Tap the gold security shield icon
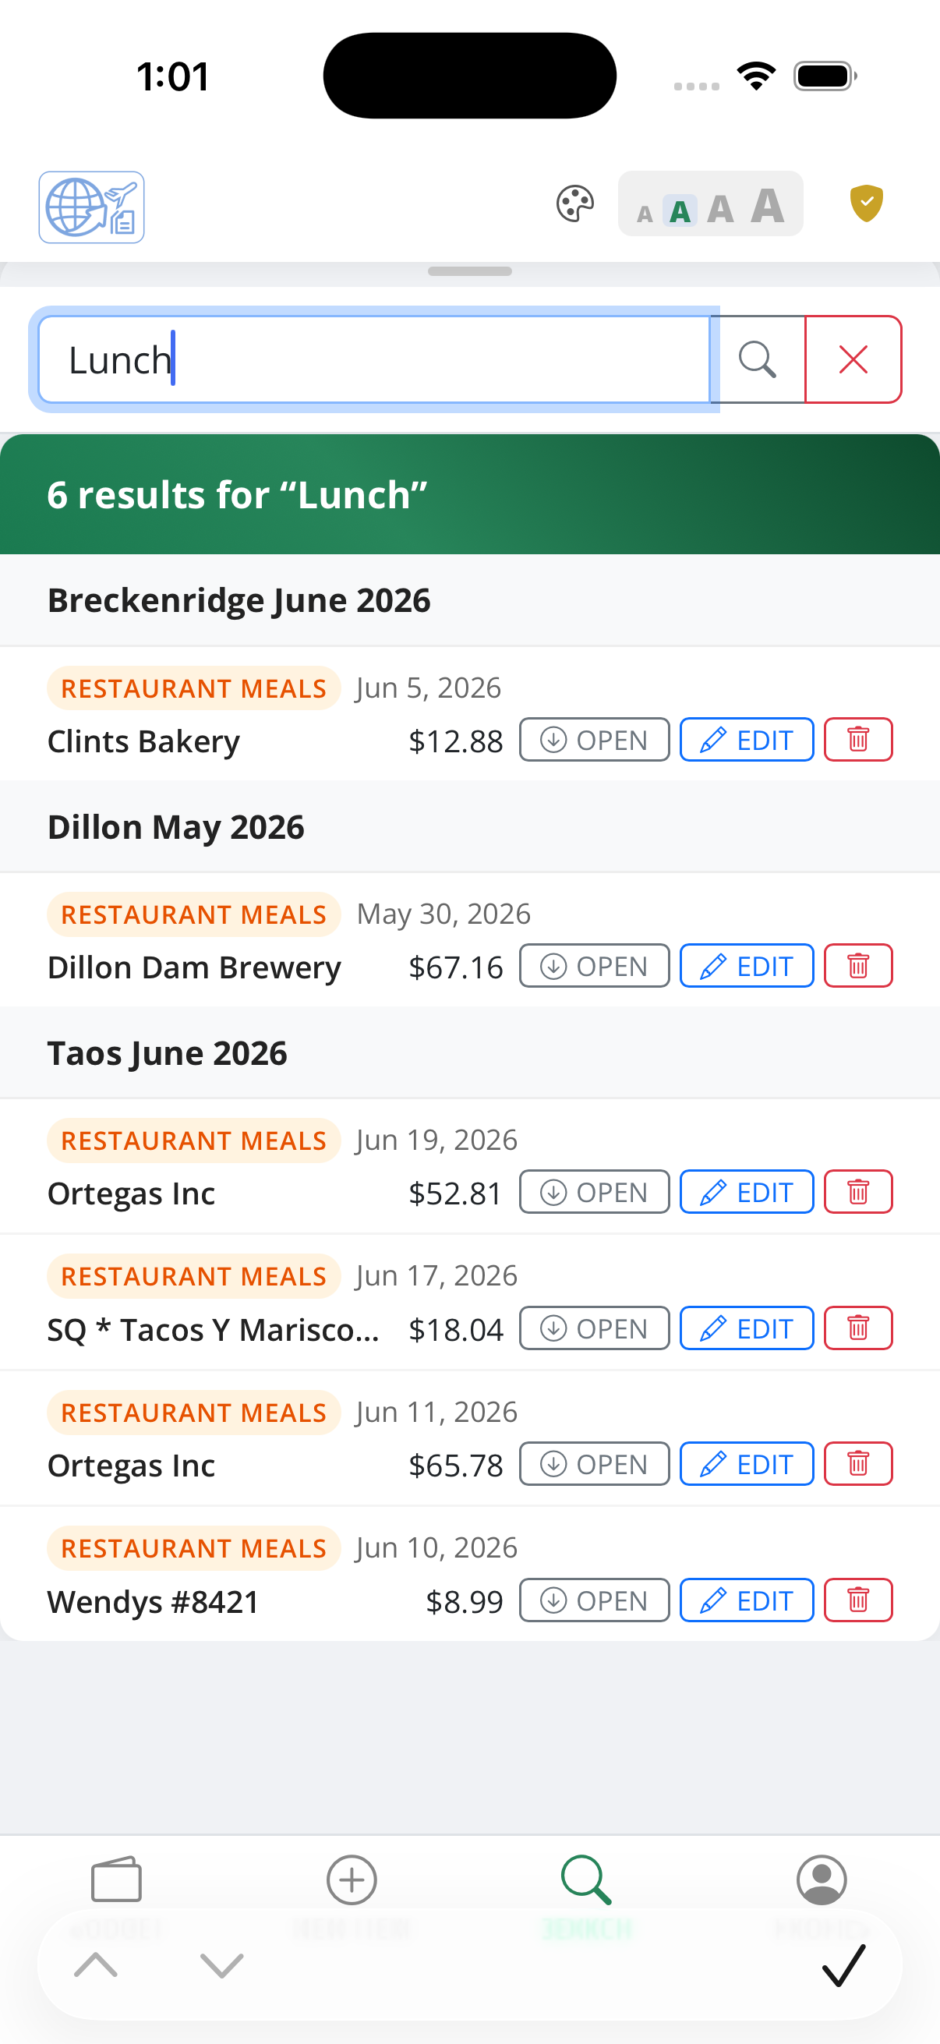The height and width of the screenshot is (2044, 940). point(866,203)
